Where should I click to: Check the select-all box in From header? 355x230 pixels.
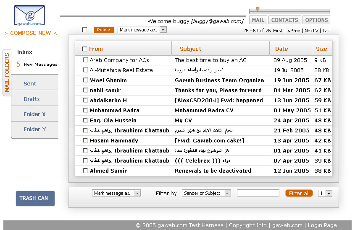click(84, 49)
